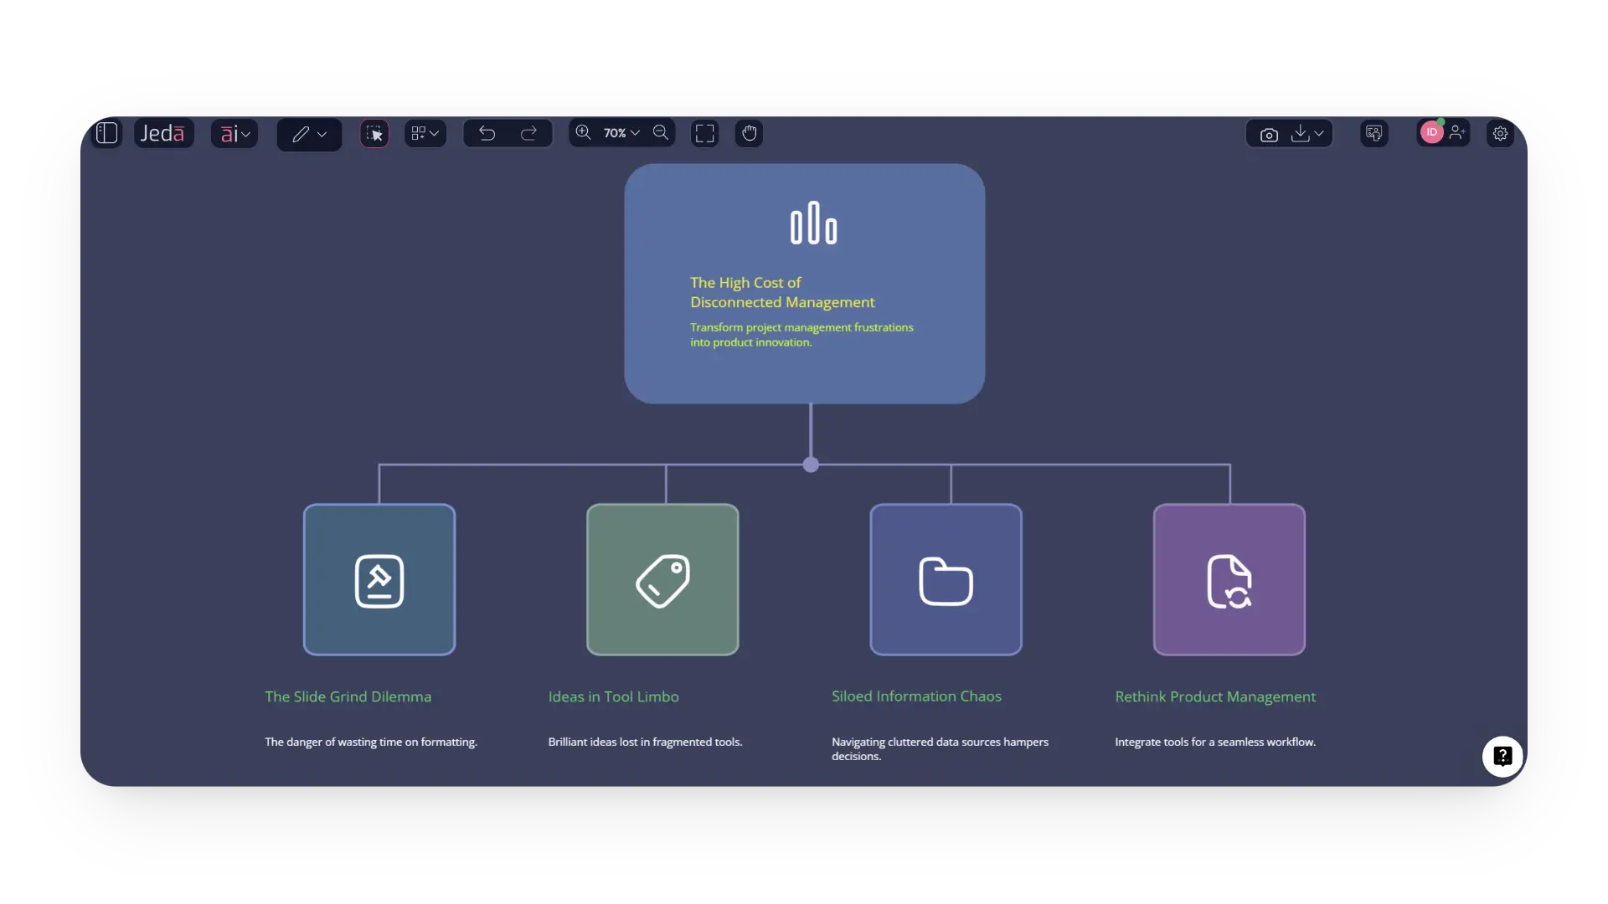Select the High Cost of Disconnected Management node

(x=804, y=285)
